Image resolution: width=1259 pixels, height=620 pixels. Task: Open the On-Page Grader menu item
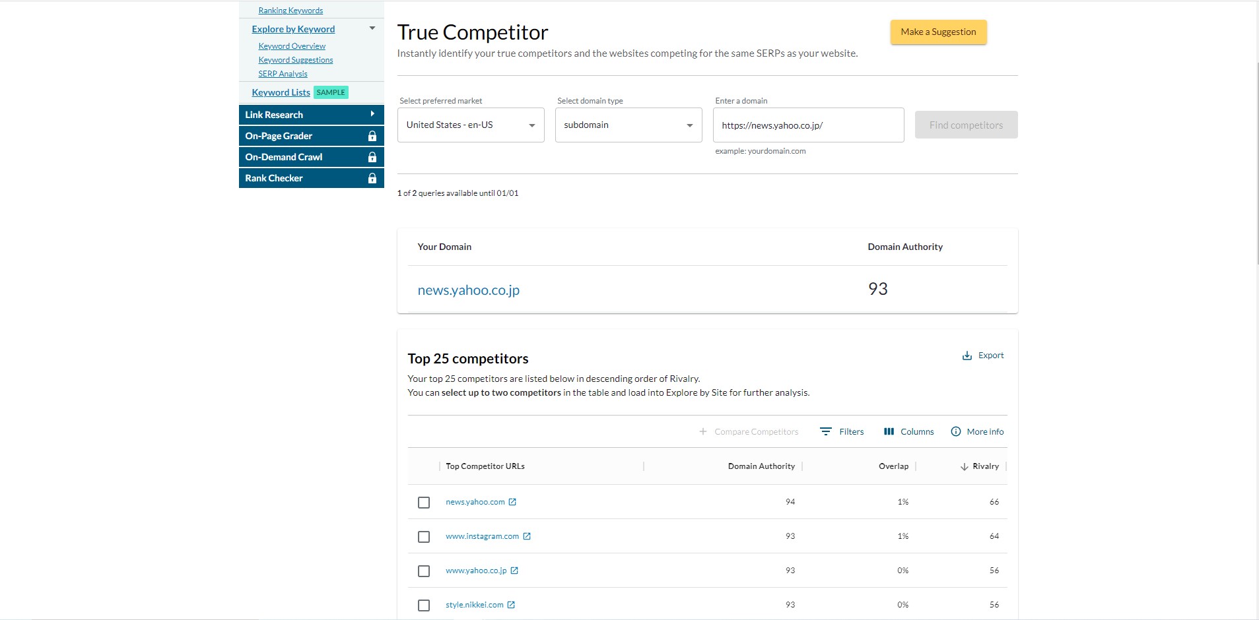pyautogui.click(x=311, y=136)
